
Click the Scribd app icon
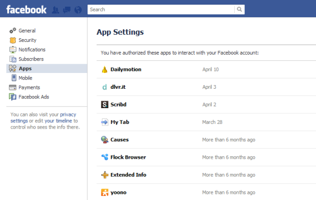click(x=105, y=105)
